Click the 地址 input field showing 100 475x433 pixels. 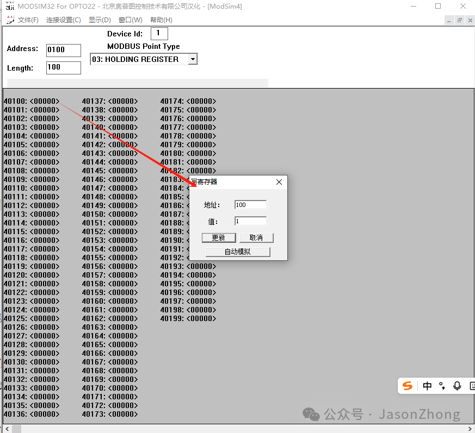click(x=250, y=204)
